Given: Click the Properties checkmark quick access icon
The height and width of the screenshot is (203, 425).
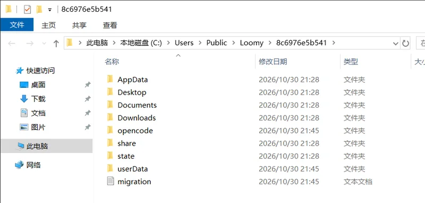Looking at the screenshot, I should coord(28,10).
